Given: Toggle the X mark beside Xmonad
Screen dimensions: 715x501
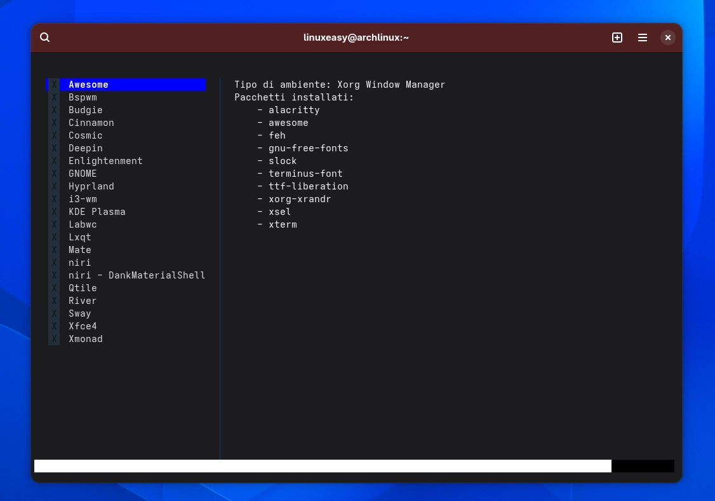Looking at the screenshot, I should coord(54,339).
